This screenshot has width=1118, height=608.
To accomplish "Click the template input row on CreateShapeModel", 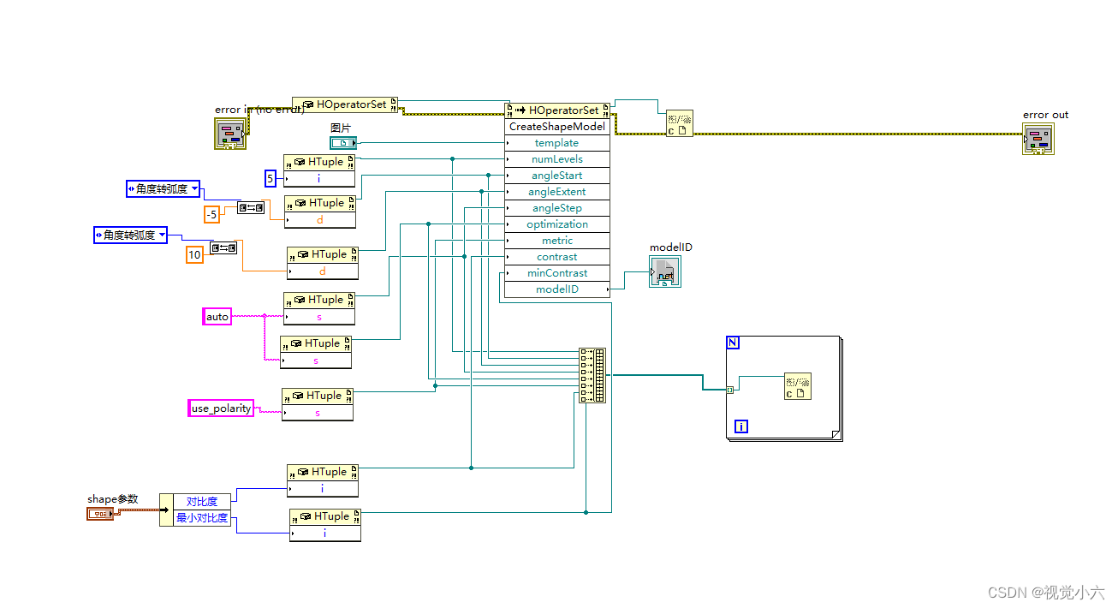I will (x=556, y=142).
